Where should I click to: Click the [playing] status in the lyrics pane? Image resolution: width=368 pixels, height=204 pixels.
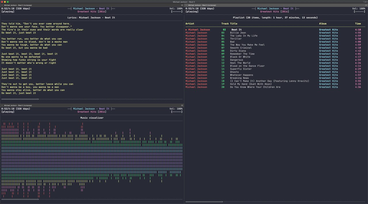(8, 12)
